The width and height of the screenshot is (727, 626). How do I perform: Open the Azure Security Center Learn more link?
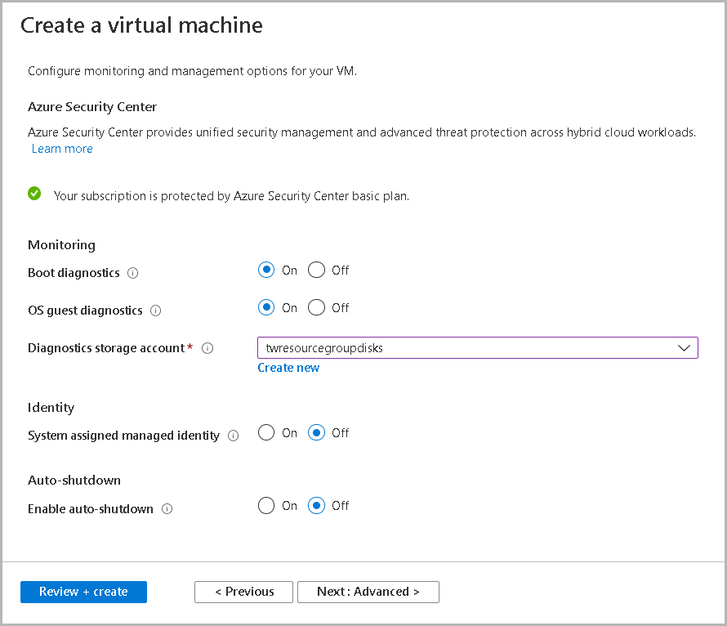62,149
